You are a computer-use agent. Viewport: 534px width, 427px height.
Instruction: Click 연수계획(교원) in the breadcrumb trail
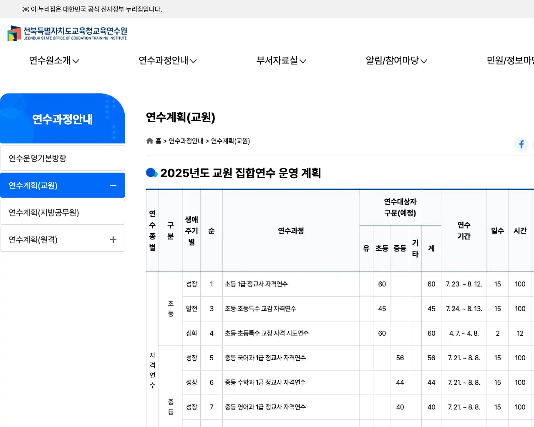pyautogui.click(x=230, y=141)
